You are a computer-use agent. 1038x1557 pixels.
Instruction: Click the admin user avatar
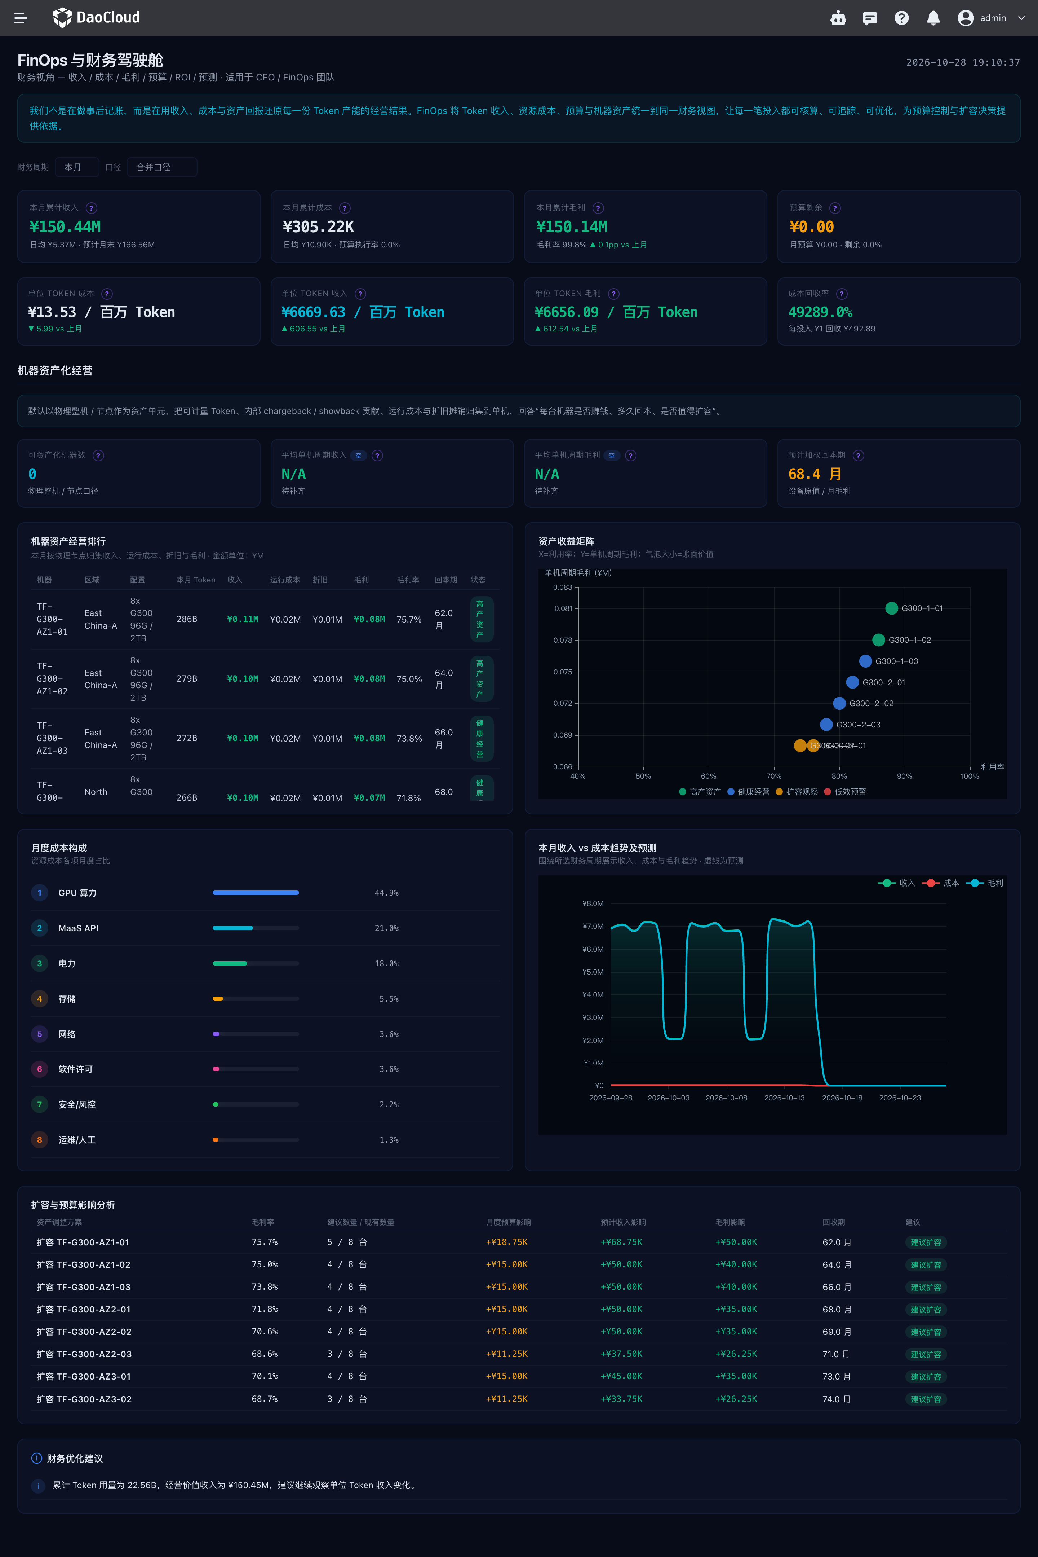[965, 18]
